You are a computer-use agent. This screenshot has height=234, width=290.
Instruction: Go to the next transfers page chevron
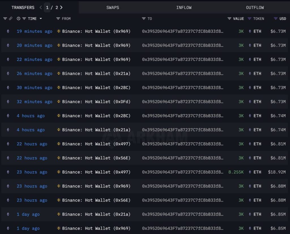tap(61, 7)
